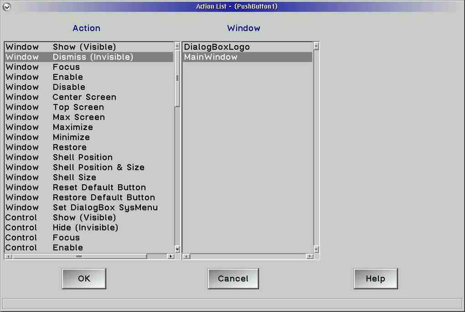
Task: Select "Window Set DialogBox SysMenu" action
Action: click(89, 208)
